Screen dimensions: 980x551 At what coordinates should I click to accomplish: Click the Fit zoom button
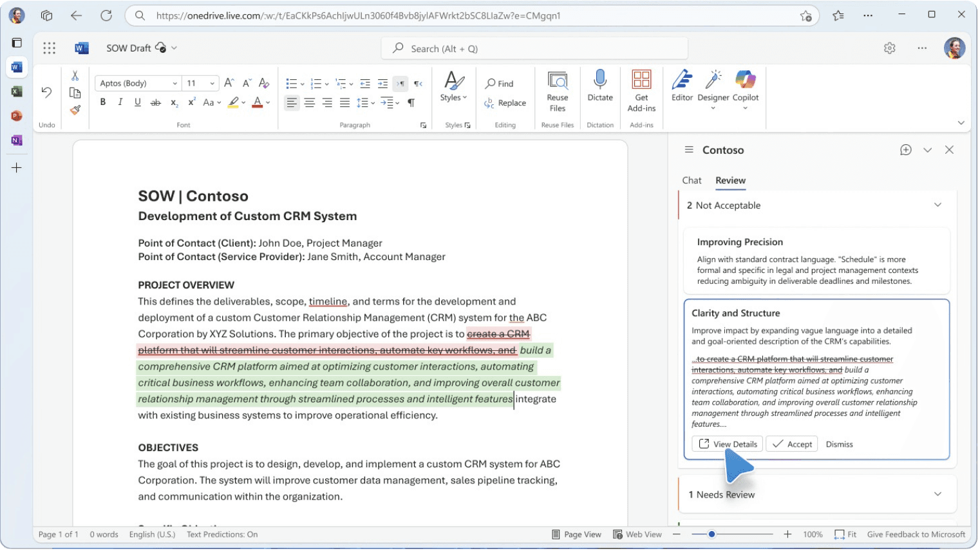[845, 535]
